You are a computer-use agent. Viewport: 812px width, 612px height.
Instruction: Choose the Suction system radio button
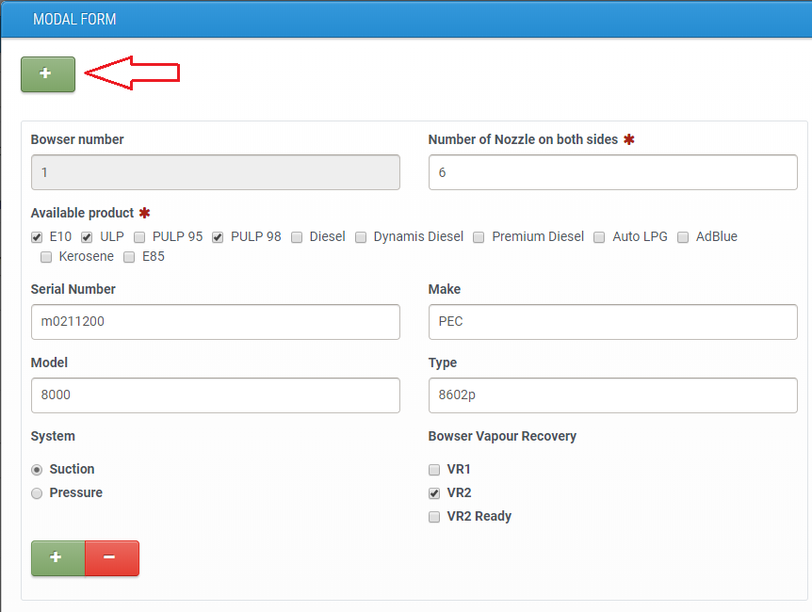(37, 470)
